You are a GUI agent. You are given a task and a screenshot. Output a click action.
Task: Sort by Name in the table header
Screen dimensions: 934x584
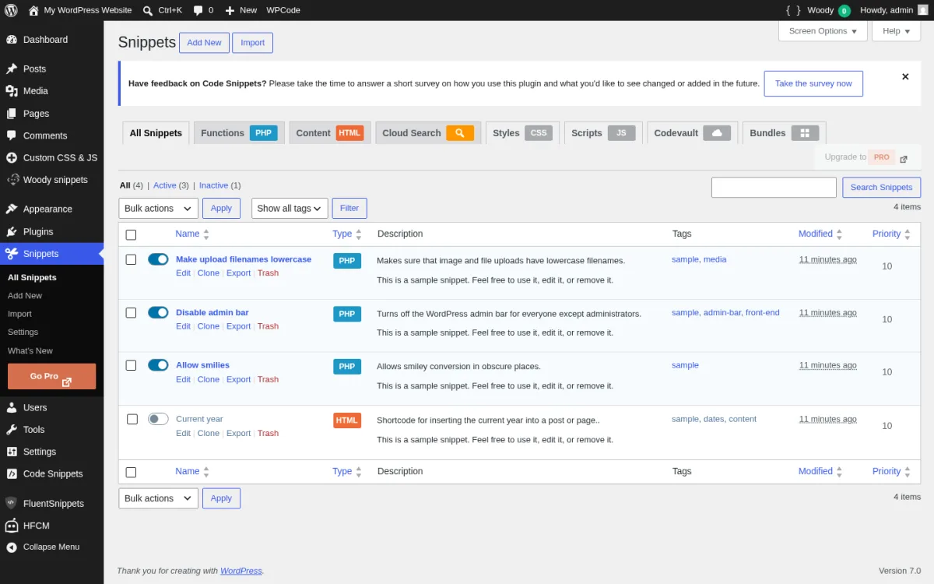tap(192, 234)
